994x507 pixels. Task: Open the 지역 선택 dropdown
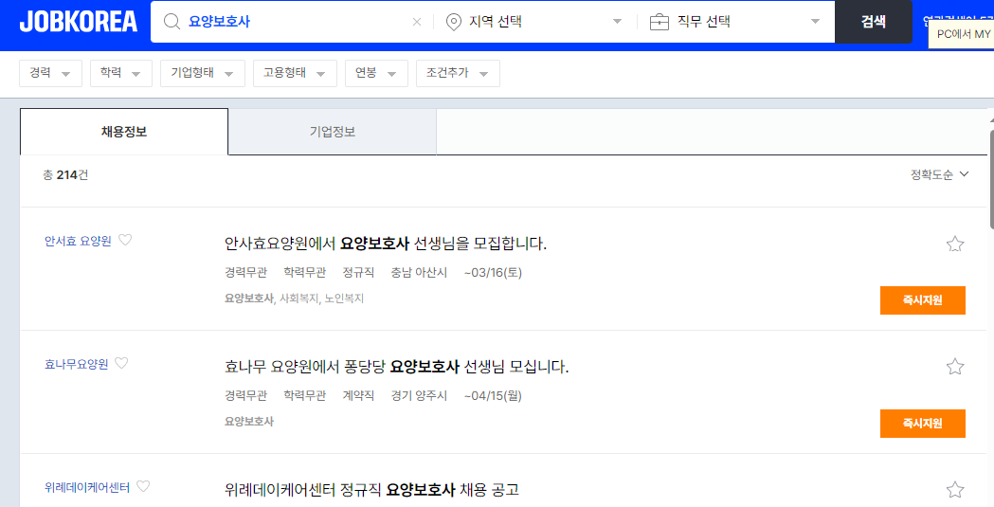pos(533,22)
